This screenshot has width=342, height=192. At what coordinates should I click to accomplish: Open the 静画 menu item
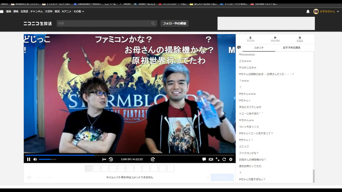[x=16, y=11]
